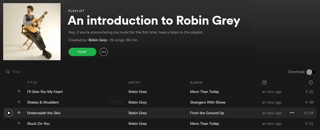Toggle the Download switch on
Viewport: 320px width, 130px height.
point(311,72)
